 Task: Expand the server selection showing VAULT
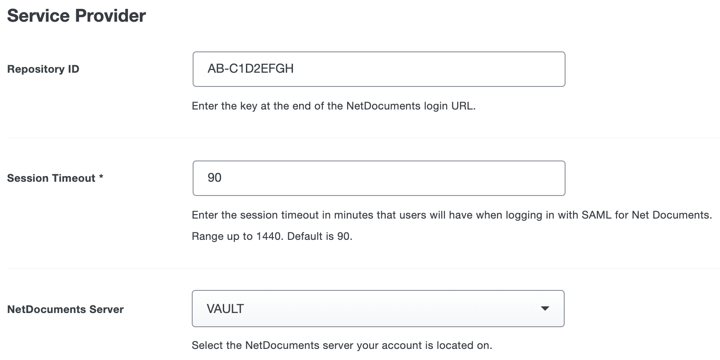point(377,309)
